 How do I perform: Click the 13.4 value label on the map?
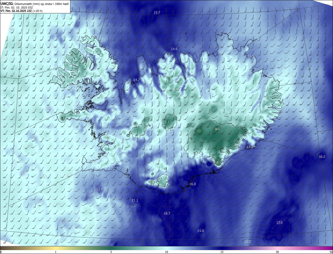tap(100, 189)
